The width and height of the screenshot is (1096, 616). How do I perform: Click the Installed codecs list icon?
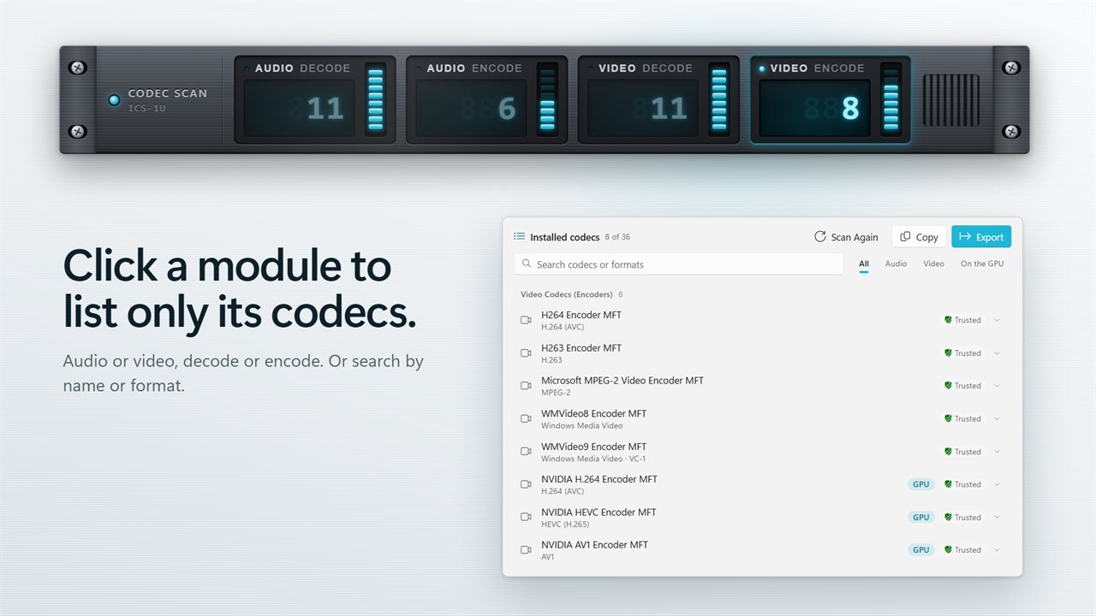click(x=519, y=236)
